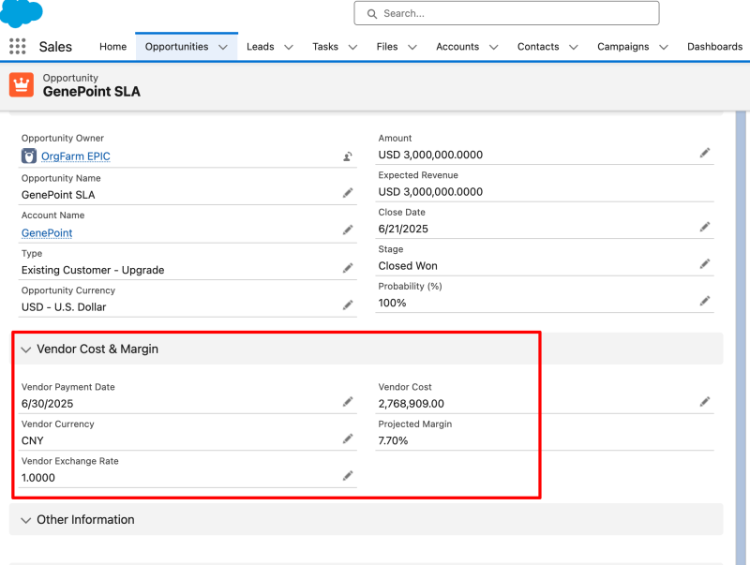Click the OrgFarm EPIC owner avatar
This screenshot has width=750, height=565.
(29, 156)
